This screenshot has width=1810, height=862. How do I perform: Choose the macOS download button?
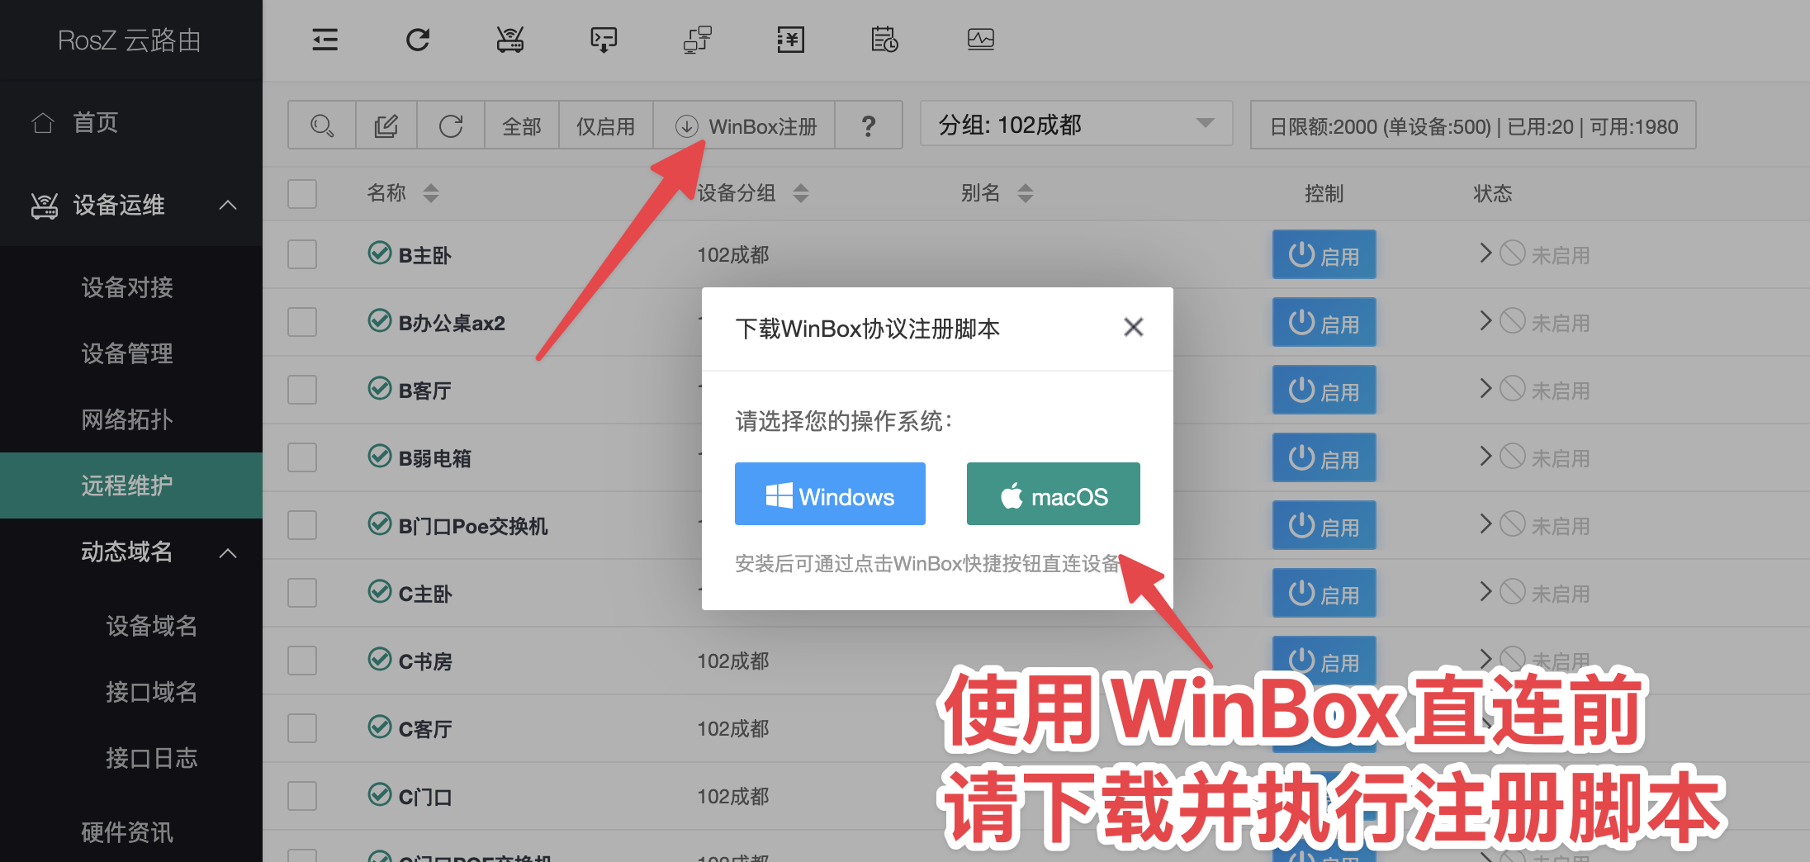coord(1053,495)
